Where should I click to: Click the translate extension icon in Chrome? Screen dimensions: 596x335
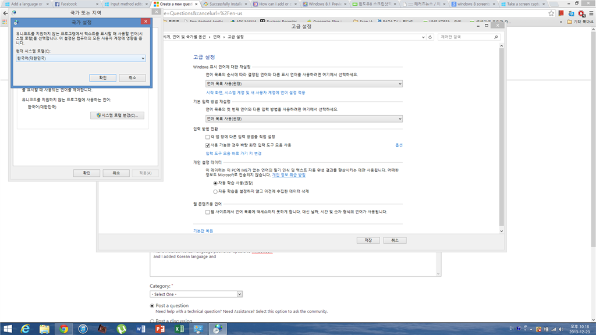coord(571,13)
